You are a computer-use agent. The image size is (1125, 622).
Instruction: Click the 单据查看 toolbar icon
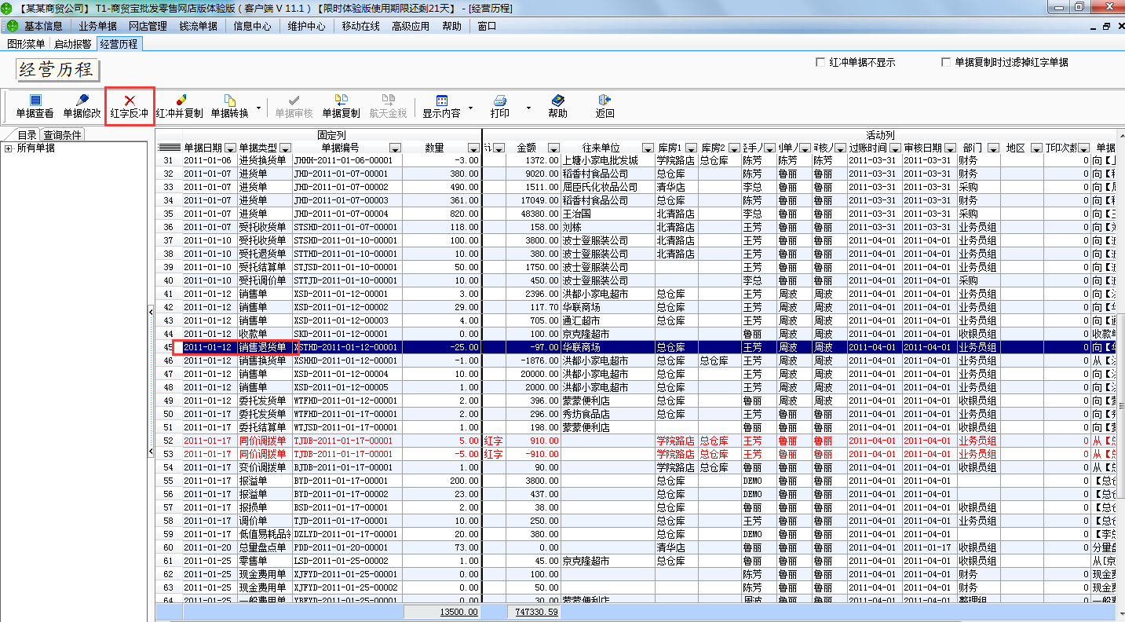pyautogui.click(x=35, y=101)
